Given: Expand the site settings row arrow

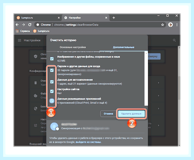Looking at the screenshot, I should point(159,125).
